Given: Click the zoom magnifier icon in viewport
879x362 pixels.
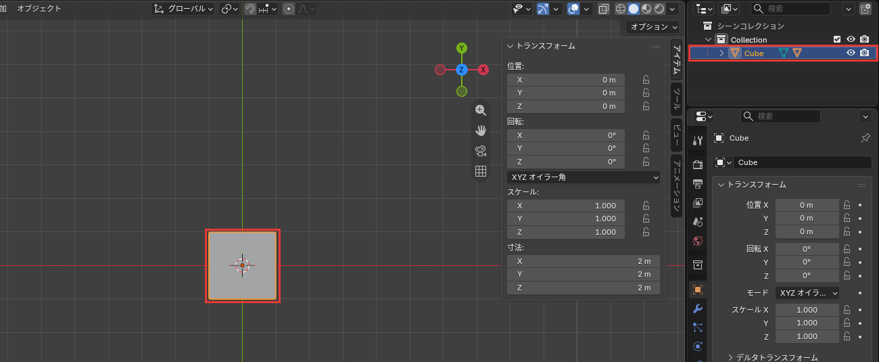Looking at the screenshot, I should (x=481, y=110).
